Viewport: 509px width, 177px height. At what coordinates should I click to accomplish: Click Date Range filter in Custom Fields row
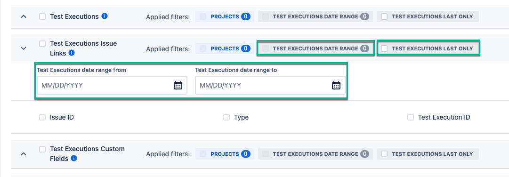click(x=315, y=154)
